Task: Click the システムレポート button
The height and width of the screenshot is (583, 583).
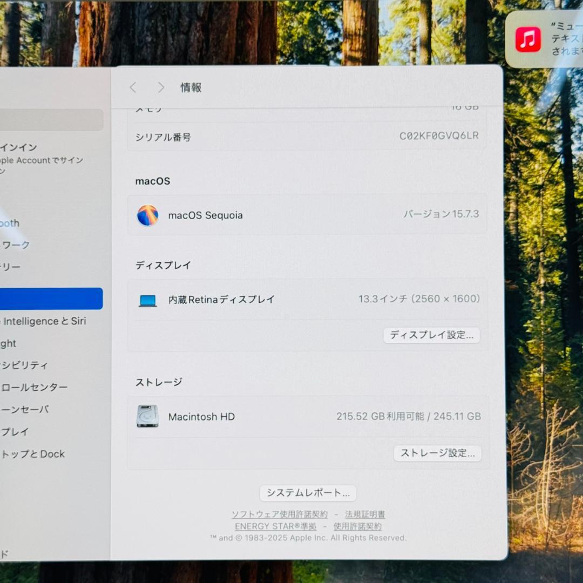Action: [308, 493]
